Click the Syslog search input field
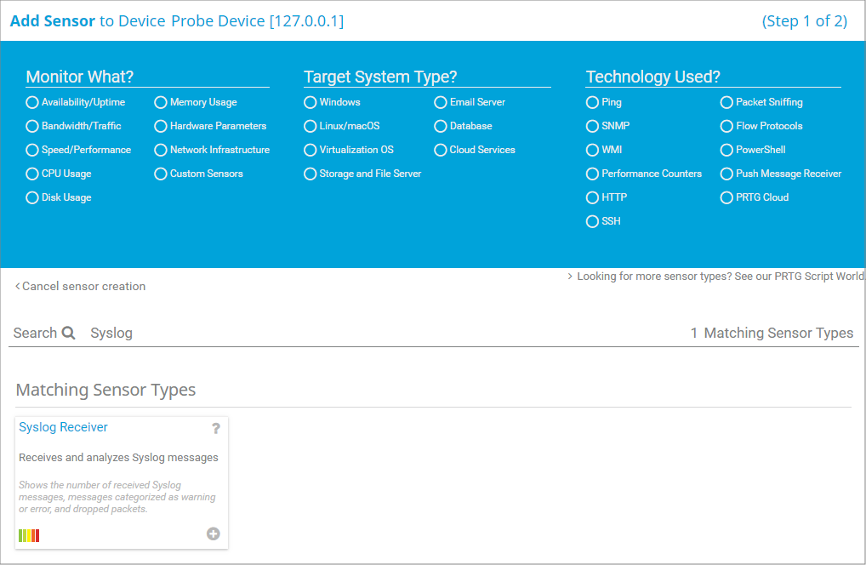The height and width of the screenshot is (565, 866). (340, 334)
